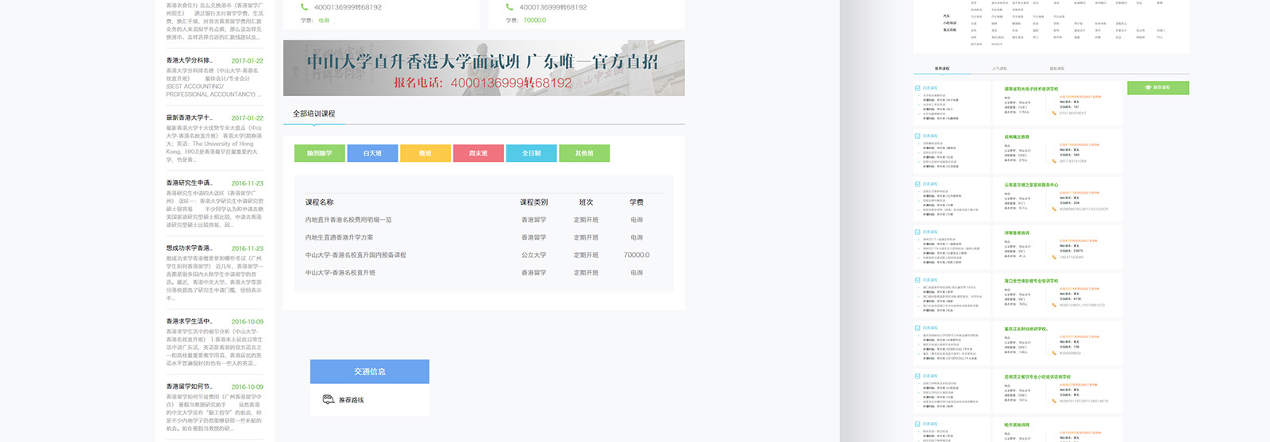Switch to the 最新课程 tab
The image size is (1270, 442).
tap(1056, 69)
